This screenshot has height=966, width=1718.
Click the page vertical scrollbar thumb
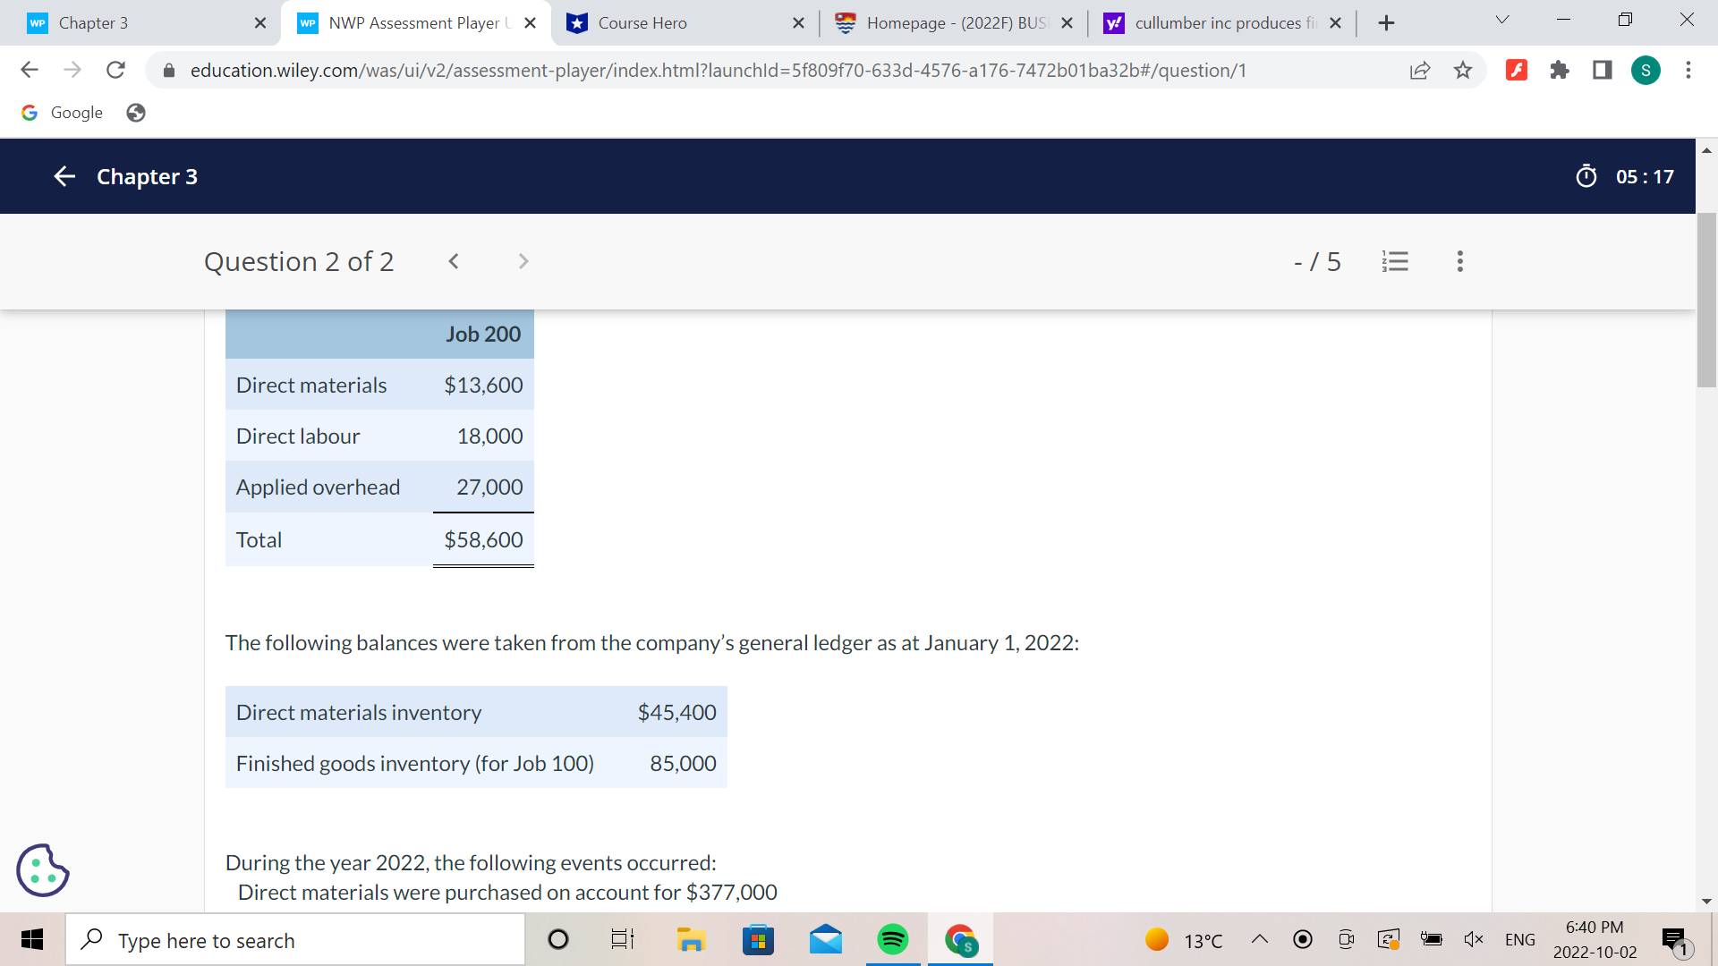[x=1706, y=300]
